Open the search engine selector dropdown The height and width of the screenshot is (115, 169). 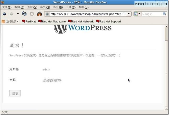[137, 14]
